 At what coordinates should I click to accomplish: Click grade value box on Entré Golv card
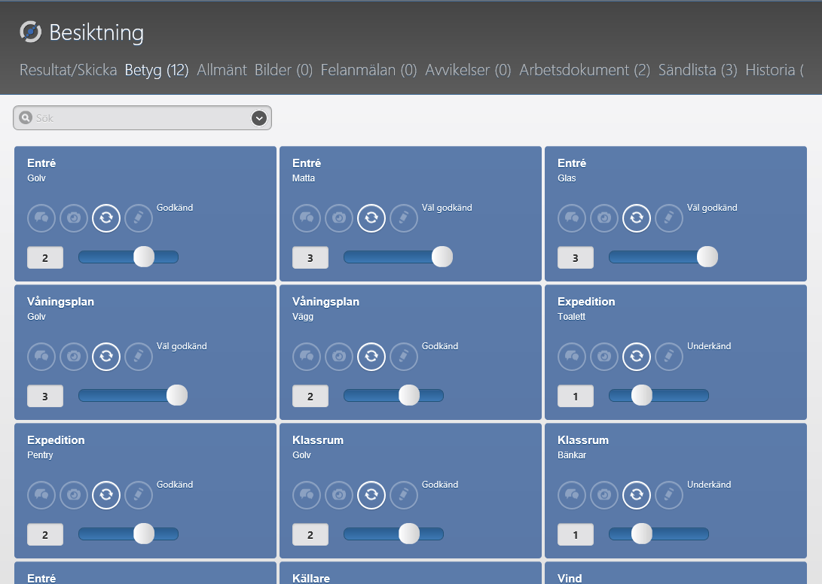(45, 257)
